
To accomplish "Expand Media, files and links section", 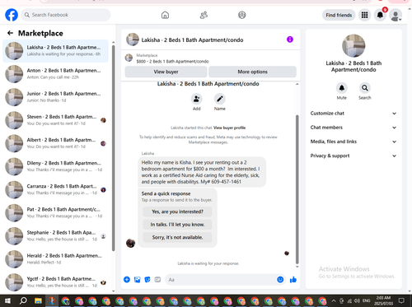I will tap(353, 142).
